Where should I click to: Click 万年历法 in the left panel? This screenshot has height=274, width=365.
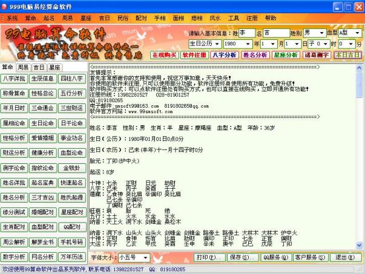pos(71,256)
